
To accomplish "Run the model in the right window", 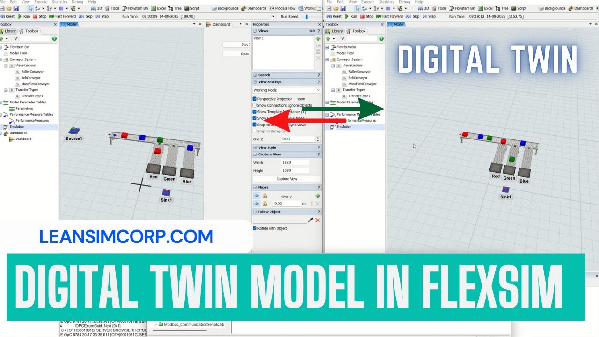I will 351,16.
